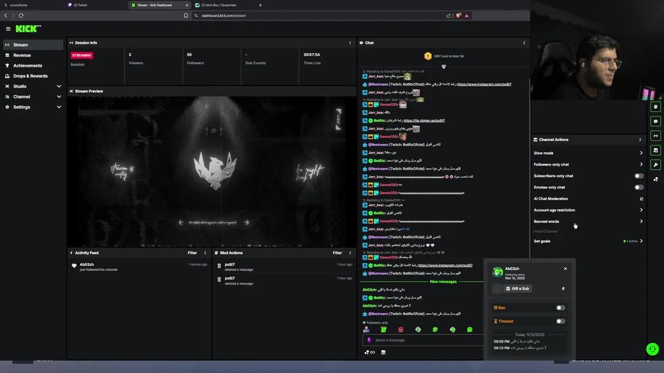664x373 pixels.
Task: Click the notes widget icon in right rail
Action: 656,107
